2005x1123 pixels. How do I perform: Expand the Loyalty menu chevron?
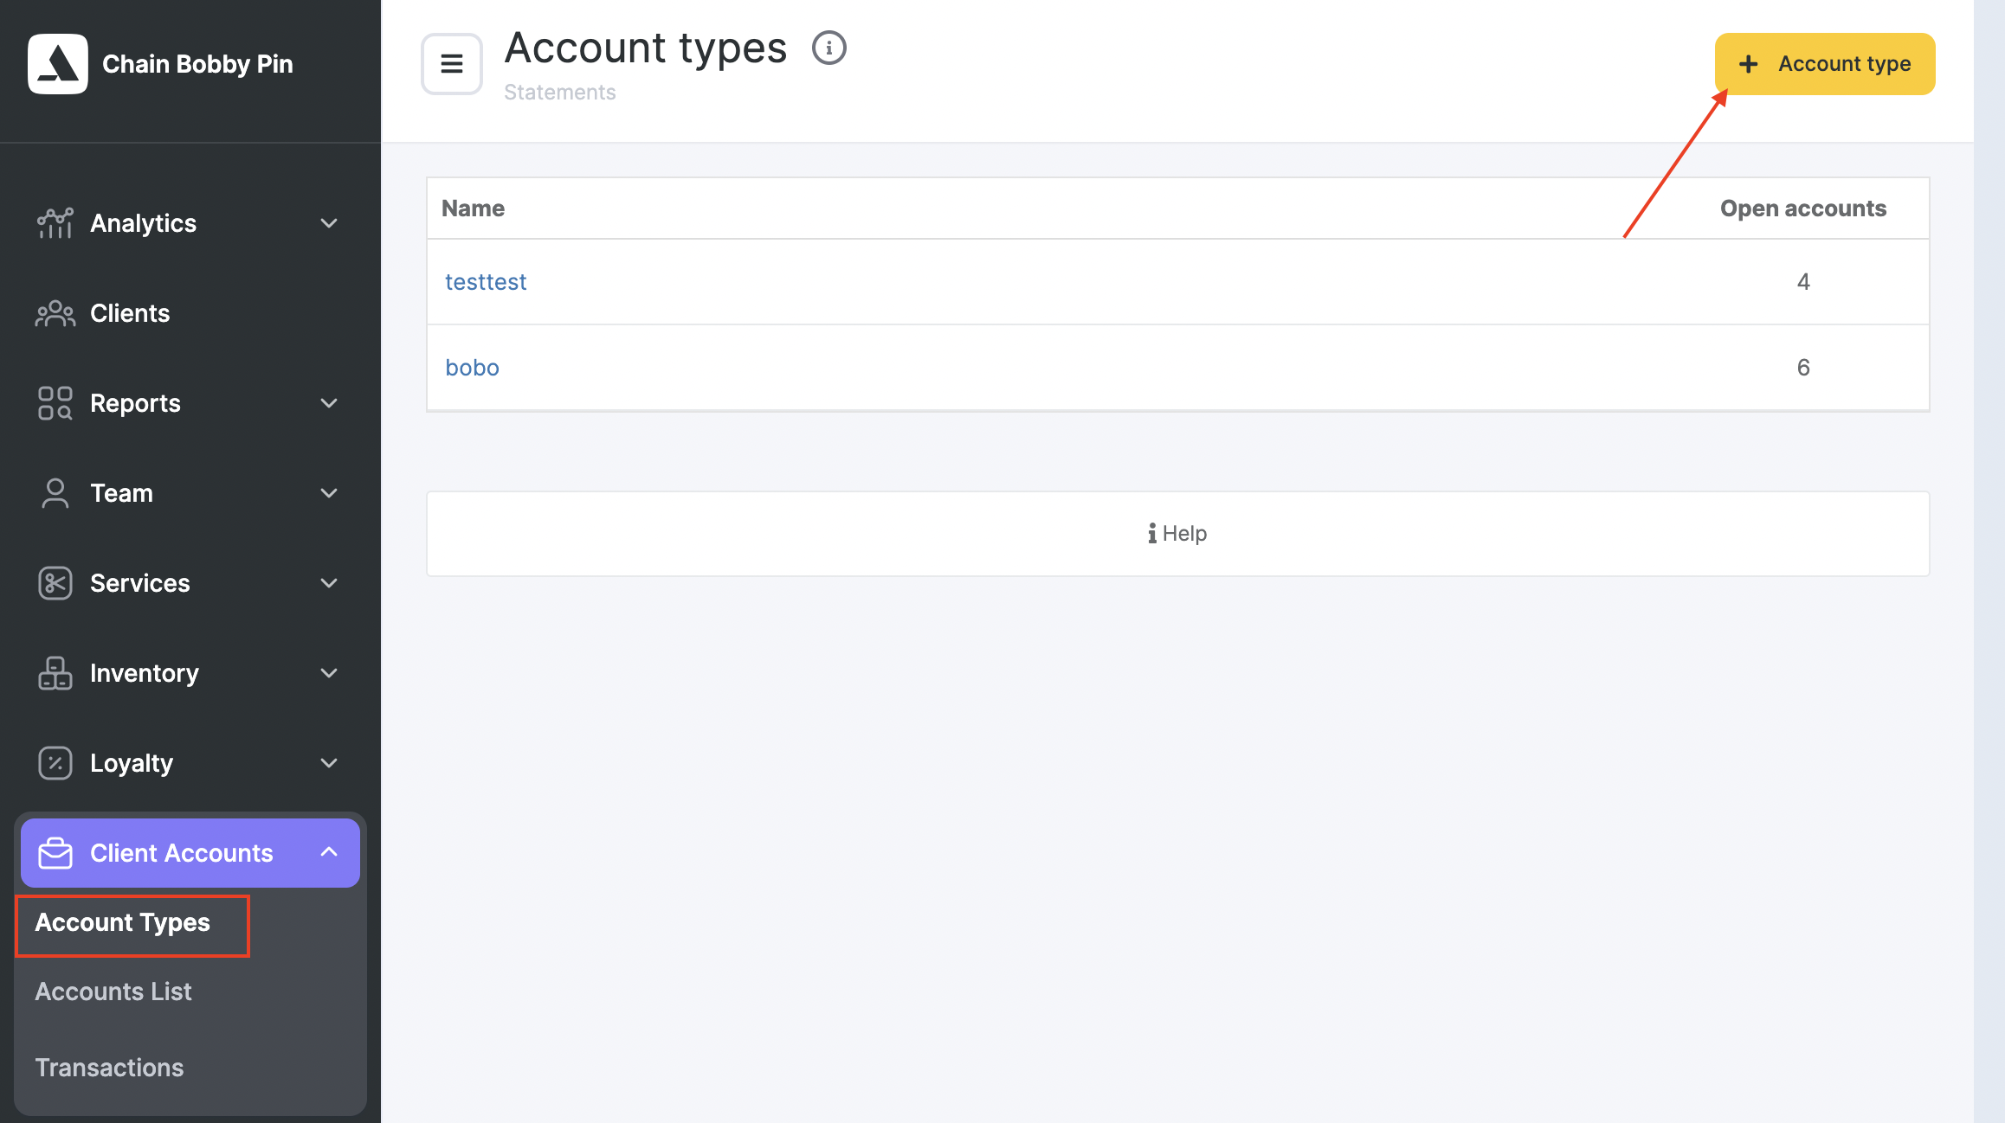pos(329,763)
